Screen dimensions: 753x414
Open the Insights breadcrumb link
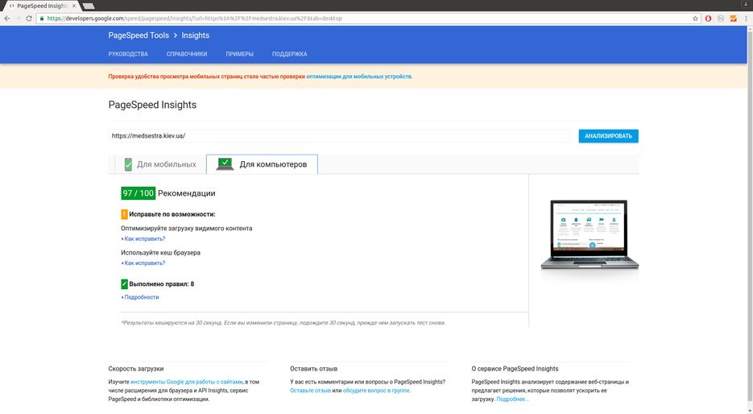coord(196,35)
